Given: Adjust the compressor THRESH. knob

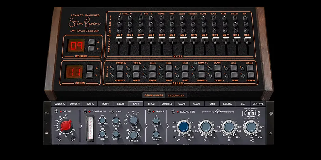Looking at the screenshot, I should tap(133, 135).
